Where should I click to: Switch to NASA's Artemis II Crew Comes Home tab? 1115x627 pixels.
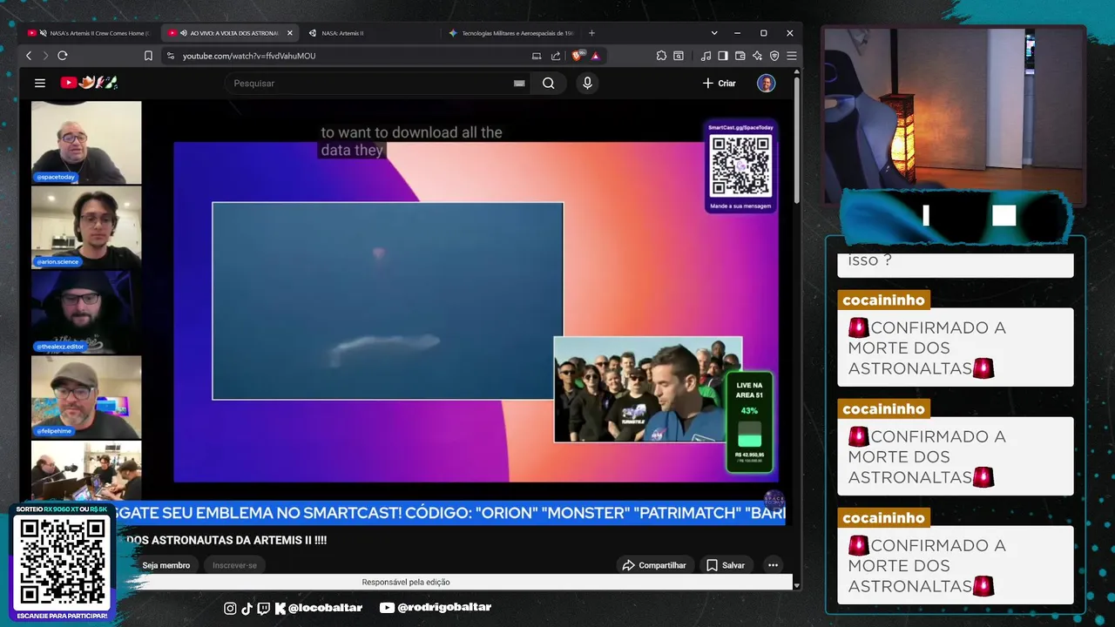90,33
